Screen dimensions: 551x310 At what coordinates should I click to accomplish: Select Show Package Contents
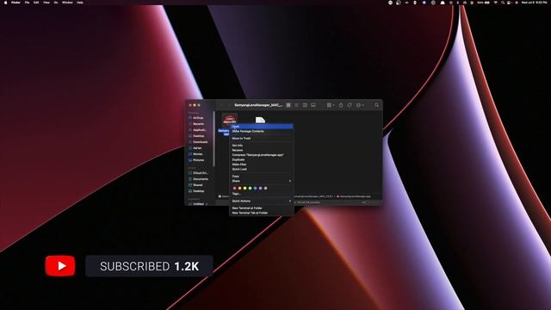[x=261, y=132]
